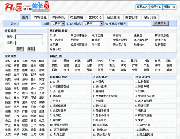Open 管理中心 button
The height and width of the screenshot is (139, 180).
tap(156, 7)
